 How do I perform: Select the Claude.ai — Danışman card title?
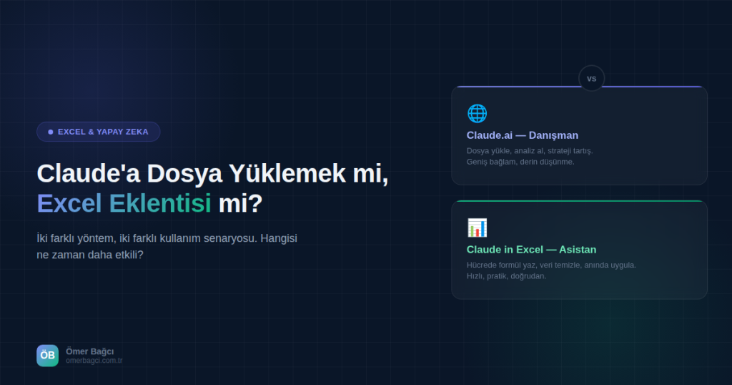tap(523, 135)
